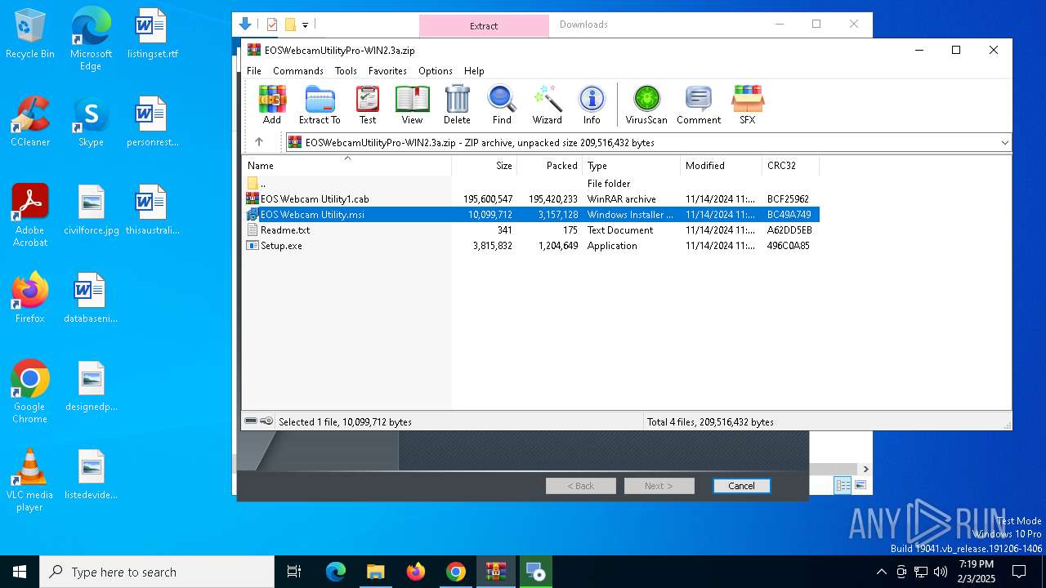Viewport: 1046px width, 588px height.
Task: Open the Windows Start menu
Action: pos(20,572)
